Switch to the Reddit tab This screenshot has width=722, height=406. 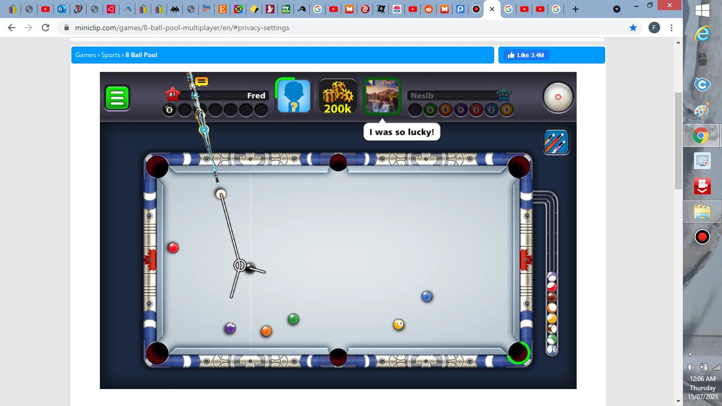tap(429, 9)
